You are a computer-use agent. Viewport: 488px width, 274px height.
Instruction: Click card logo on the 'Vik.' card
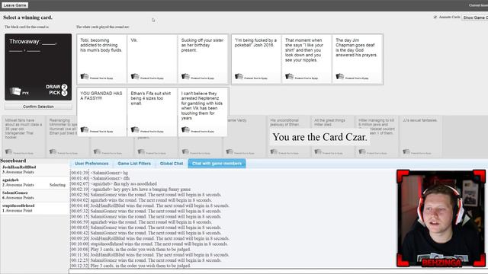135,76
